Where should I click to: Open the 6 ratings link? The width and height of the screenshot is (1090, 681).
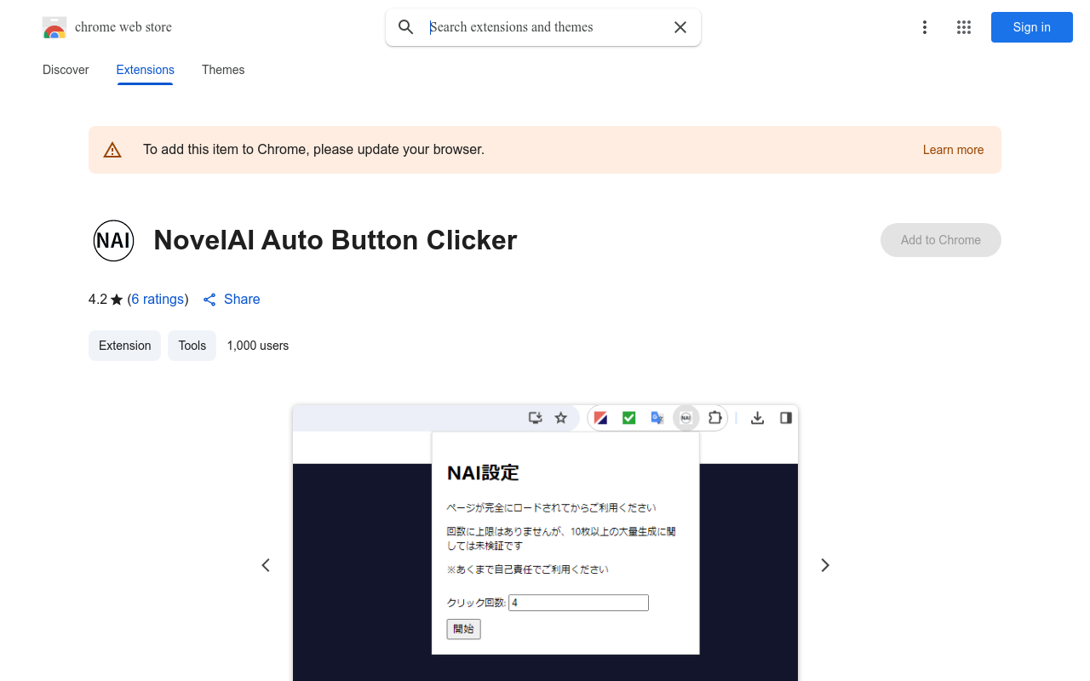(158, 300)
